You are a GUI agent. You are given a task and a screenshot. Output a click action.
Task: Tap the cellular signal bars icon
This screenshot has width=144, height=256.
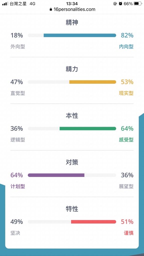click(x=5, y=4)
